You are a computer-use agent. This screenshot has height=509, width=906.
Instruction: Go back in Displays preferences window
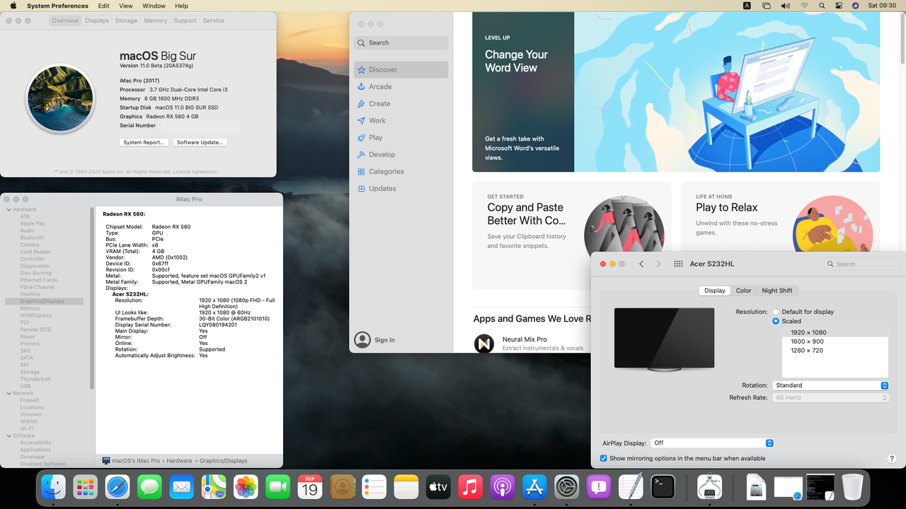[x=641, y=264]
